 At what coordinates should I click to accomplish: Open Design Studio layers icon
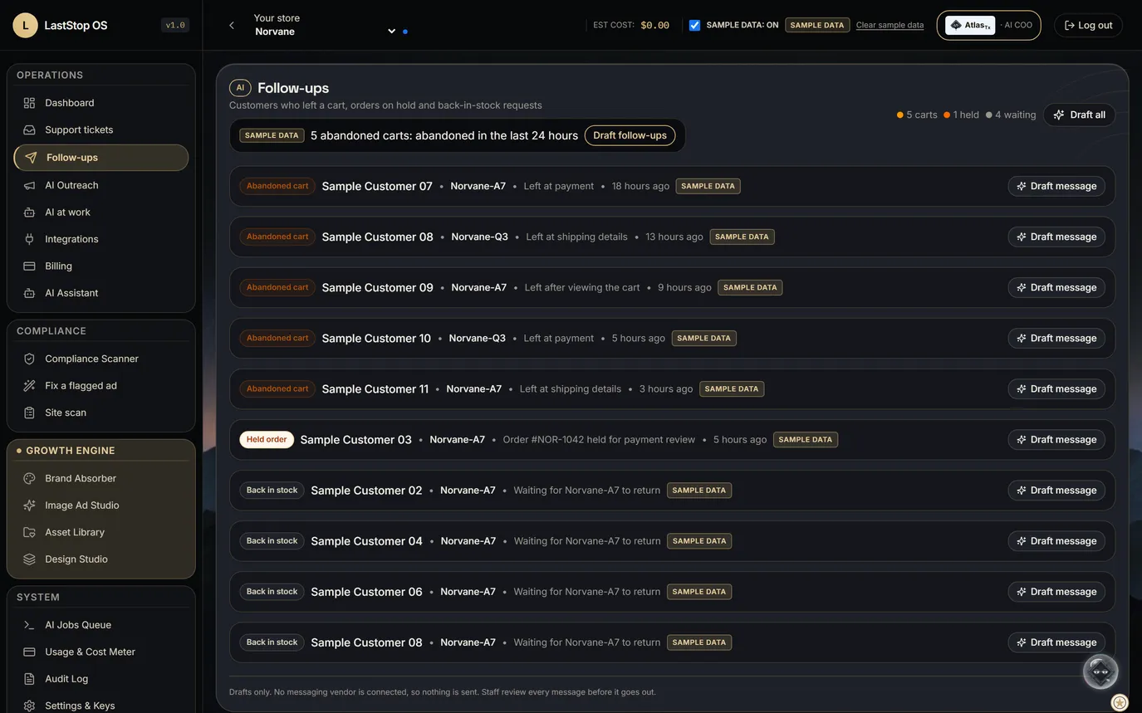tap(29, 559)
